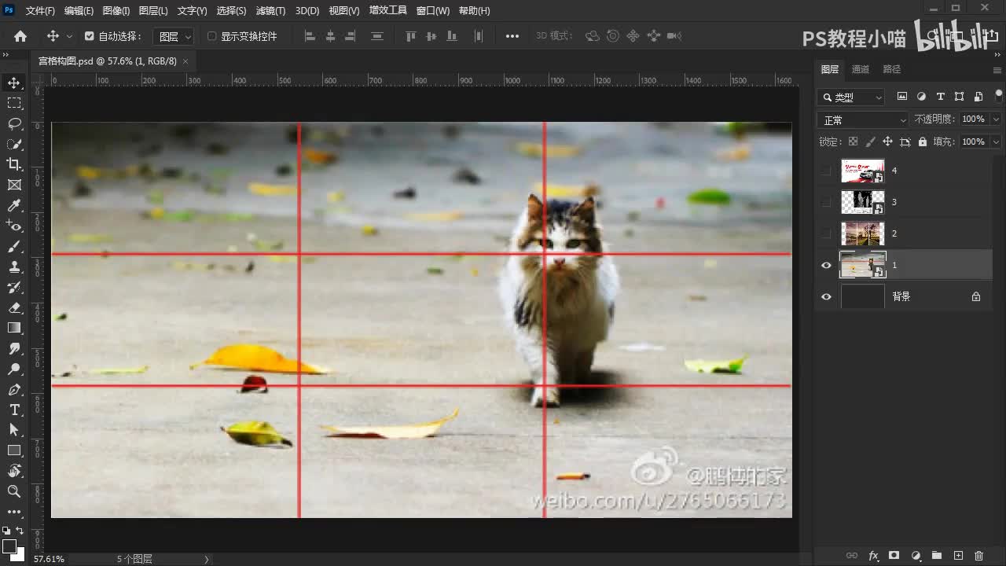This screenshot has height=566, width=1006.
Task: Align horizontal centers in options bar
Action: [x=330, y=36]
